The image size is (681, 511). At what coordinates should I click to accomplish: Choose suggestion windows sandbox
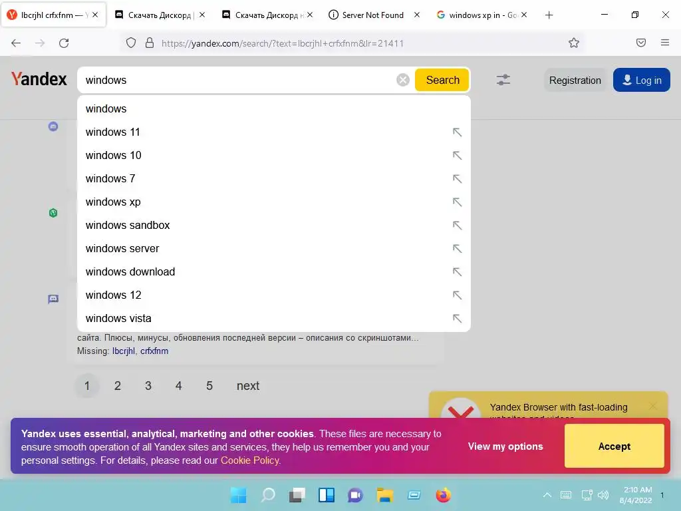(273, 225)
